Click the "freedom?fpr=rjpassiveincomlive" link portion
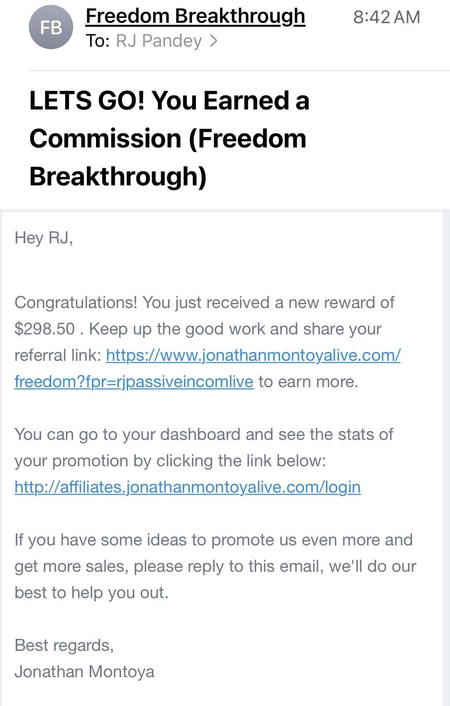Image resolution: width=450 pixels, height=706 pixels. 134,382
